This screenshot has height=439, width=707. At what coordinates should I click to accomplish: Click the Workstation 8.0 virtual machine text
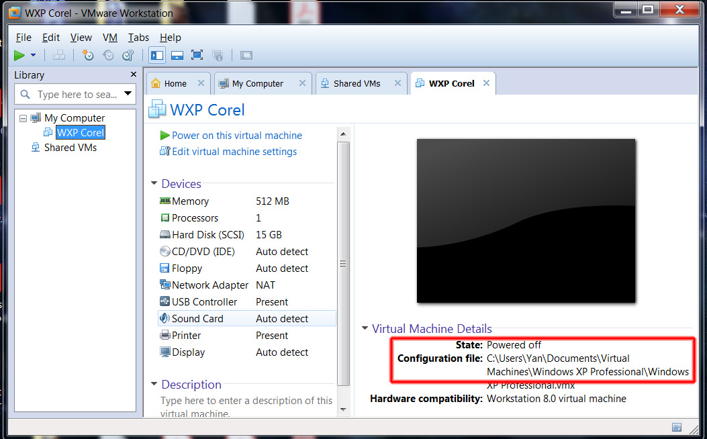coord(557,399)
